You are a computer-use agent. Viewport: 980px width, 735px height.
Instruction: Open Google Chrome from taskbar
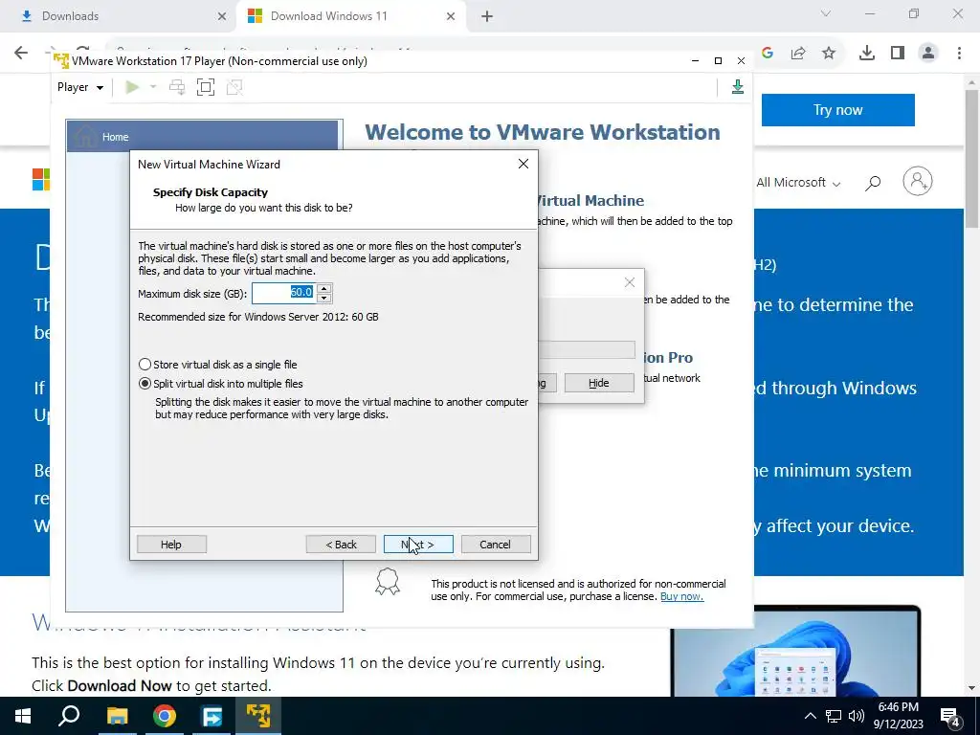(165, 716)
